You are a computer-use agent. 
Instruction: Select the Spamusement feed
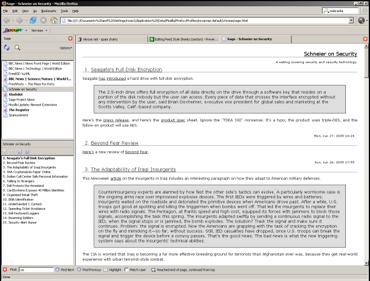(37, 115)
